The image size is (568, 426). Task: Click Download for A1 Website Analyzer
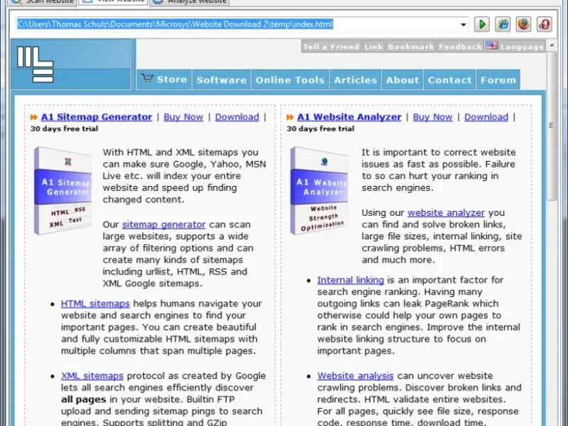[x=486, y=117]
